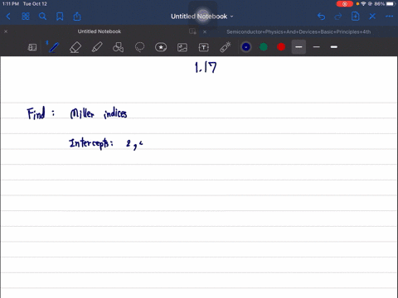Undo the last stroke
Viewport: 398px width, 298px height.
tap(321, 17)
